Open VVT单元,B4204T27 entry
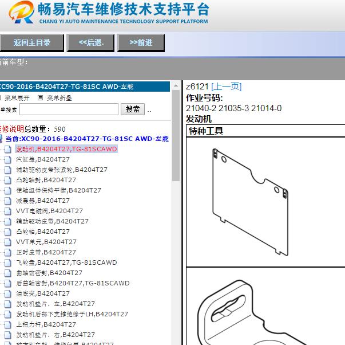Image resolution: width=345 pixels, height=345 pixels. 46,242
